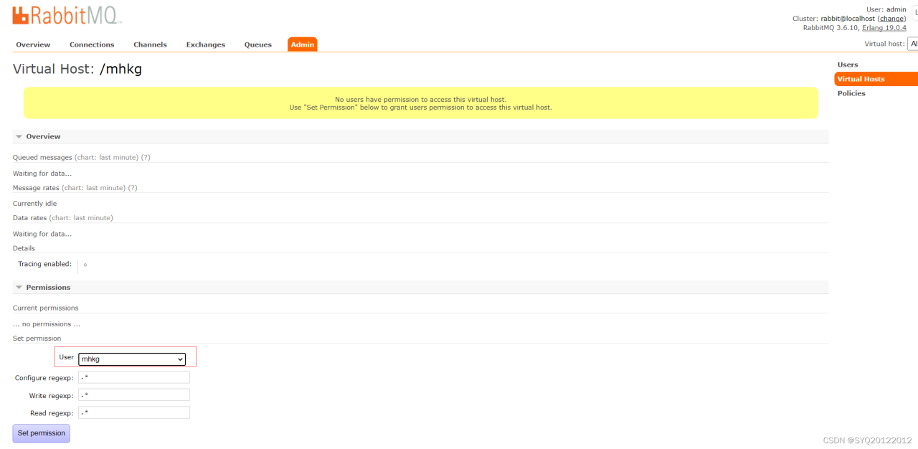Open the User dropdown showing mhkg
This screenshot has width=918, height=449.
click(132, 359)
